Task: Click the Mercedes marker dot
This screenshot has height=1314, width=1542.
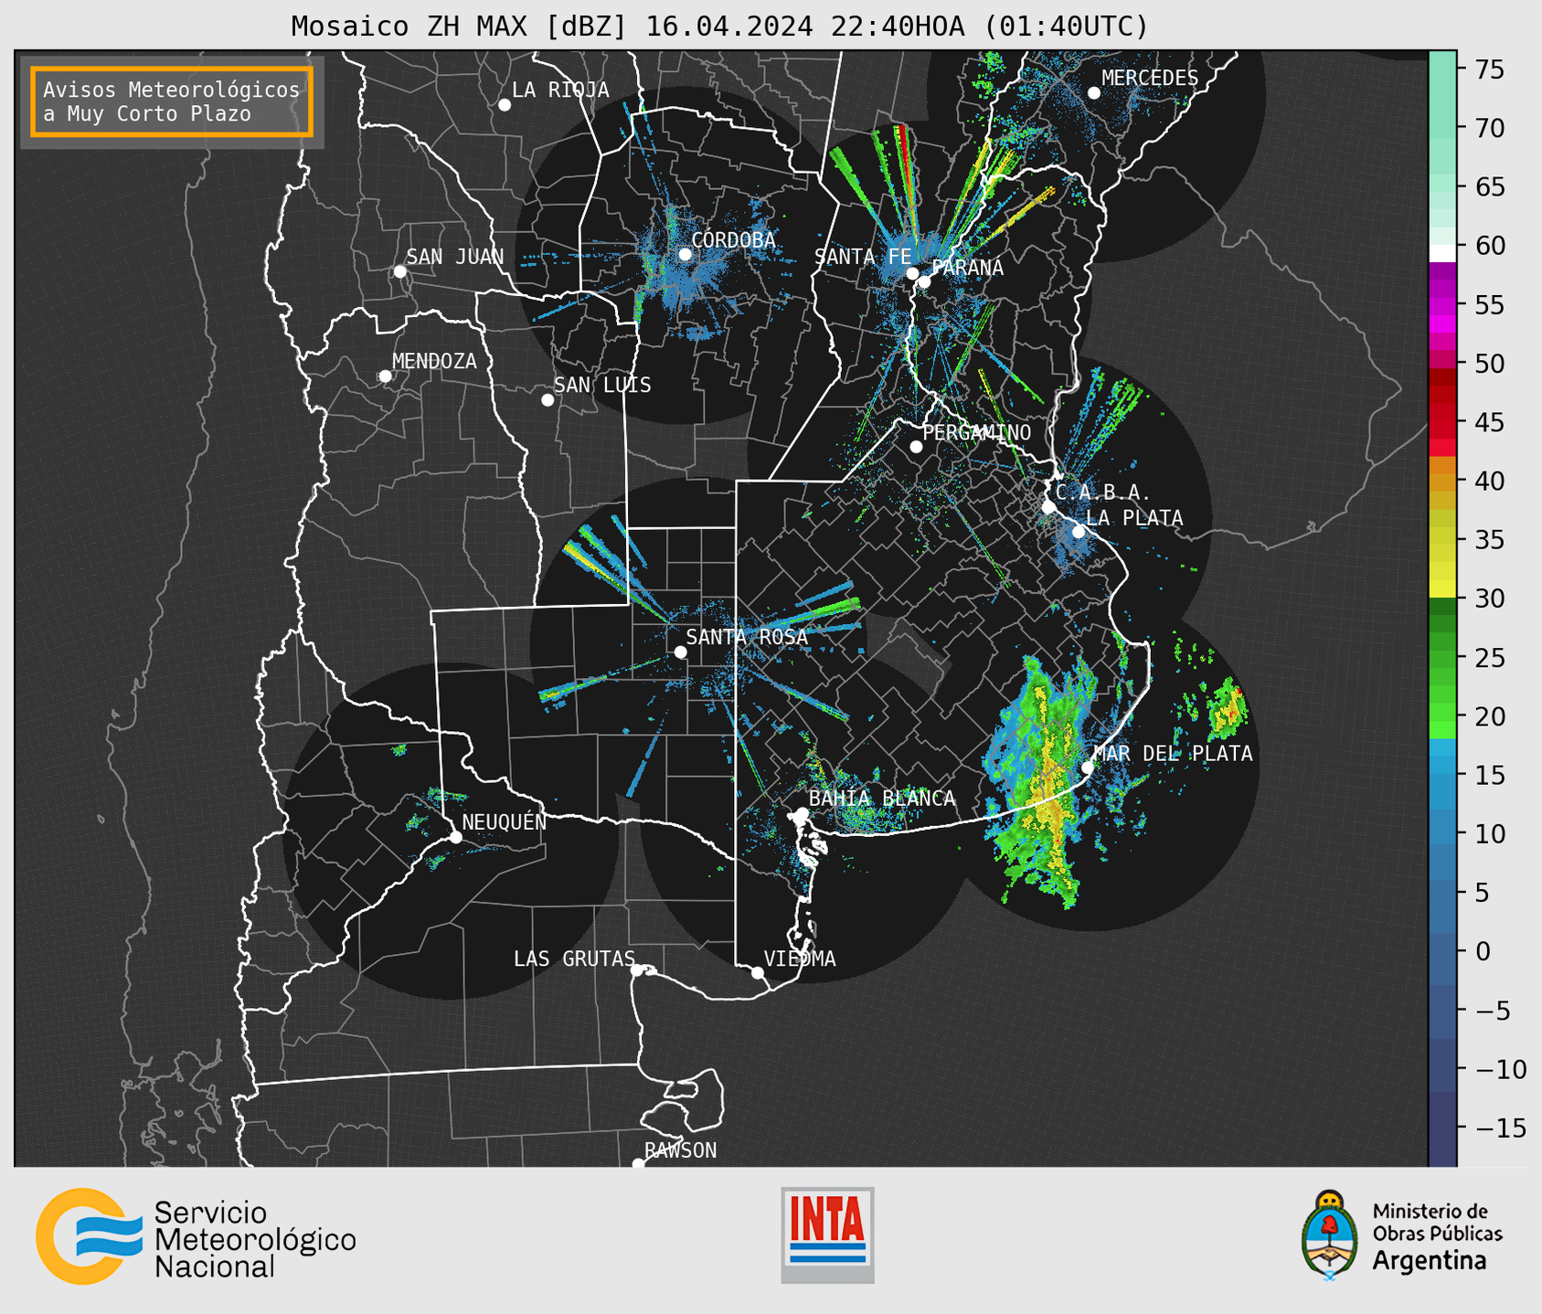Action: 1093,93
